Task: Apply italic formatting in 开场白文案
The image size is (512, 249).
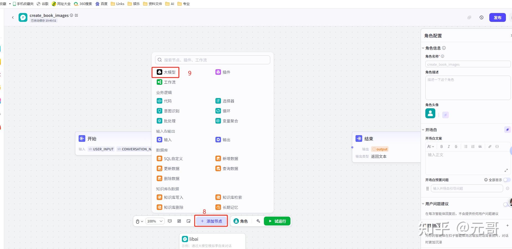Action: (x=449, y=147)
